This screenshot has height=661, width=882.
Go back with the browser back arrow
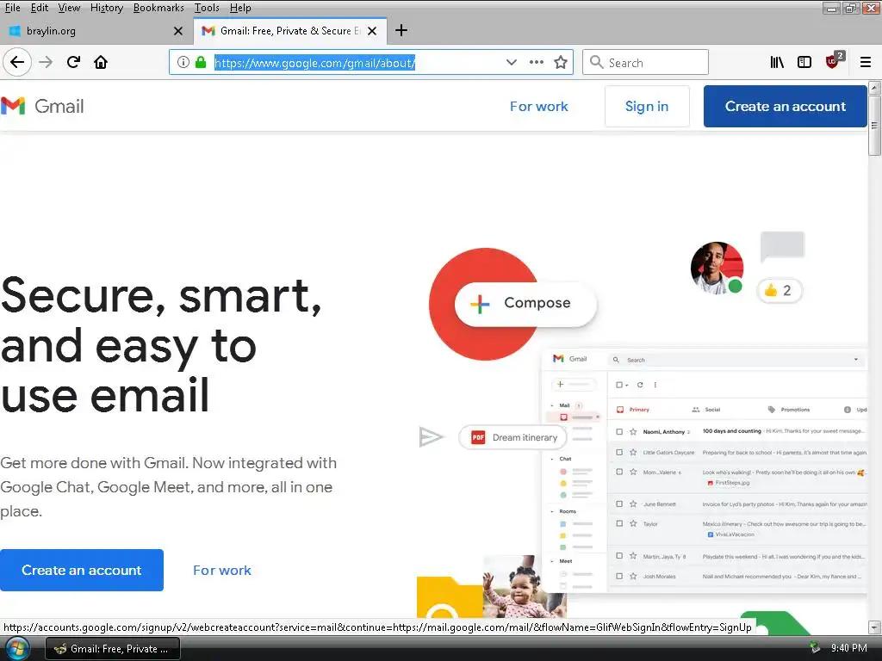[17, 62]
